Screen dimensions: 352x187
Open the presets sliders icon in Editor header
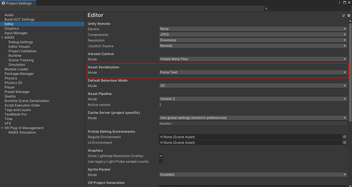(343, 16)
